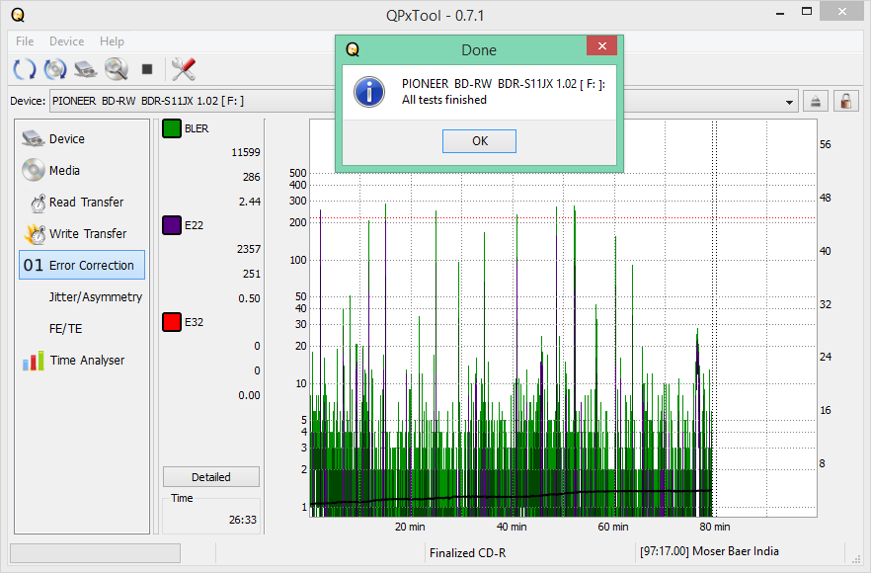Click the E22 max value 251

point(251,274)
